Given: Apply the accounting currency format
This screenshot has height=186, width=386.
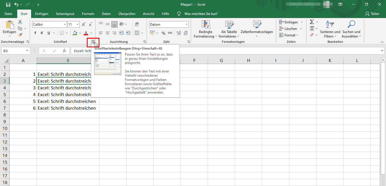Looking at the screenshot, I should [152, 33].
